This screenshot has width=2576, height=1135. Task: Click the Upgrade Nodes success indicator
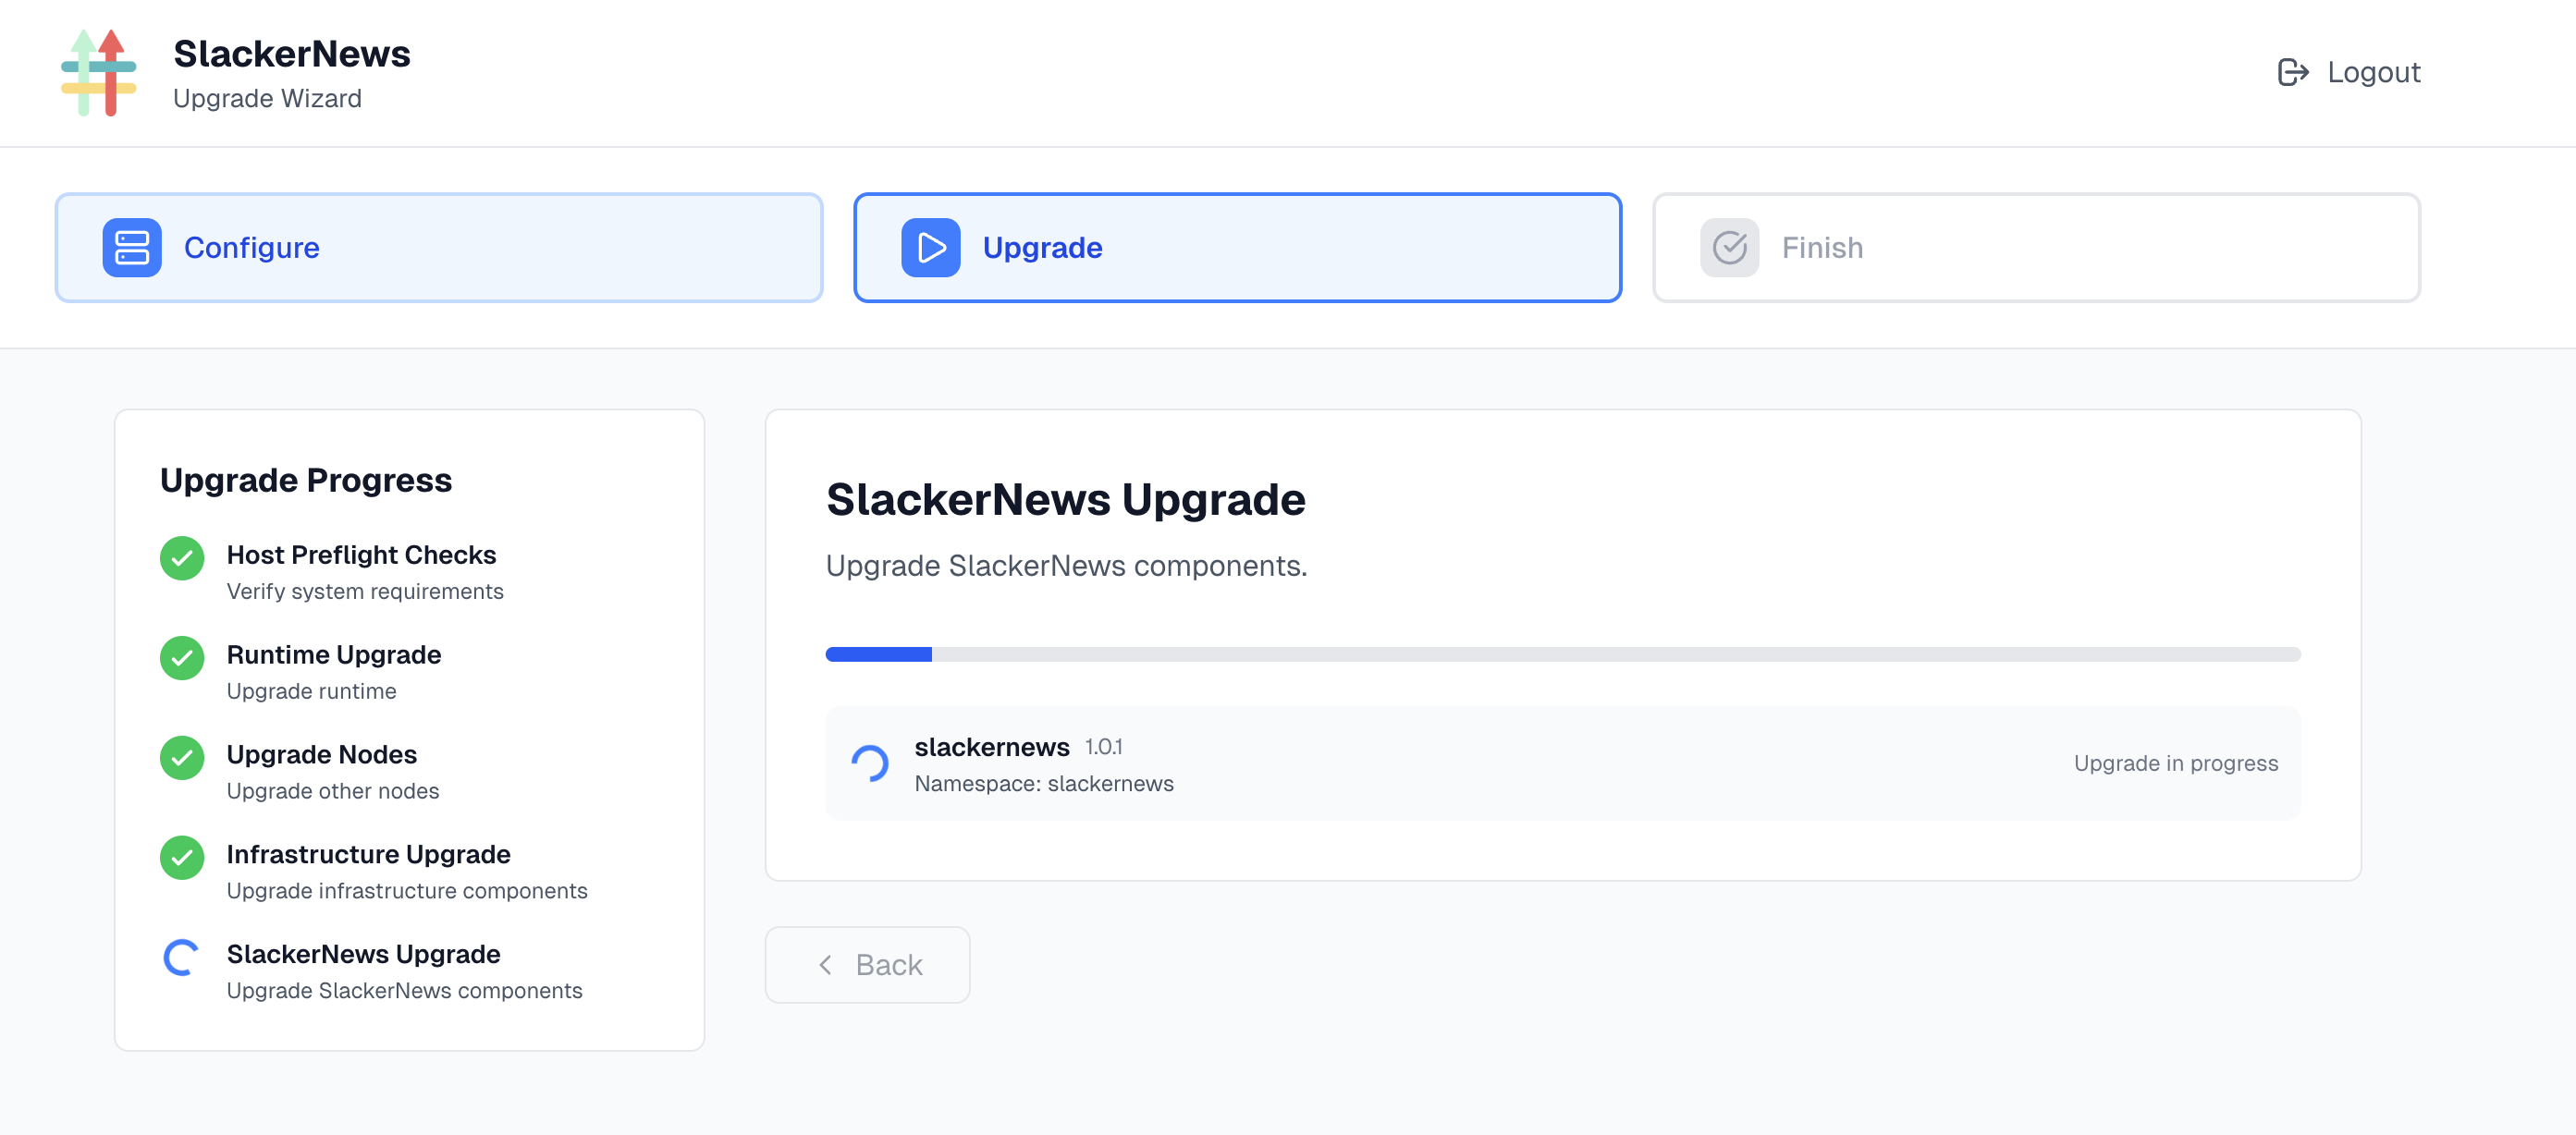tap(181, 757)
